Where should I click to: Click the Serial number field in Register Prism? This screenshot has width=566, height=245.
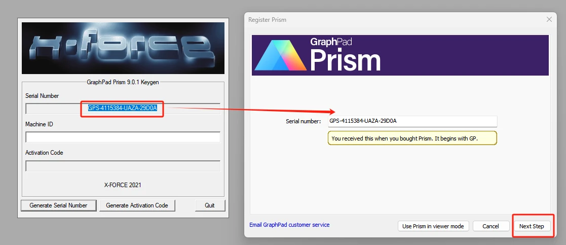[x=412, y=121]
